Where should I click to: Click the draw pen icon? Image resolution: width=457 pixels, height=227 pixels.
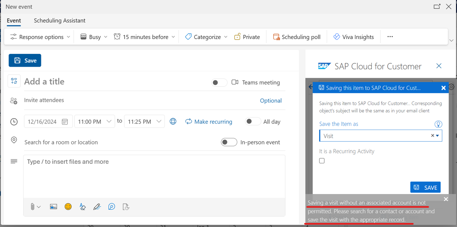(97, 207)
